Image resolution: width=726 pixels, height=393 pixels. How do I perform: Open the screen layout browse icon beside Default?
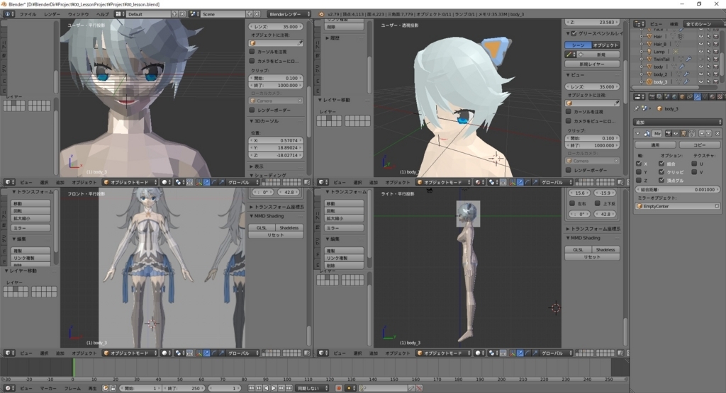[x=120, y=14]
